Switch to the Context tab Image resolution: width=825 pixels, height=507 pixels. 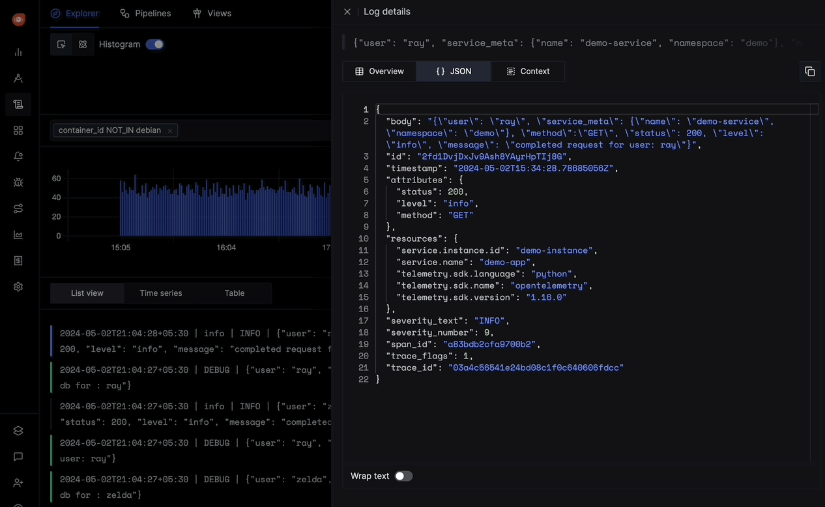click(x=528, y=71)
